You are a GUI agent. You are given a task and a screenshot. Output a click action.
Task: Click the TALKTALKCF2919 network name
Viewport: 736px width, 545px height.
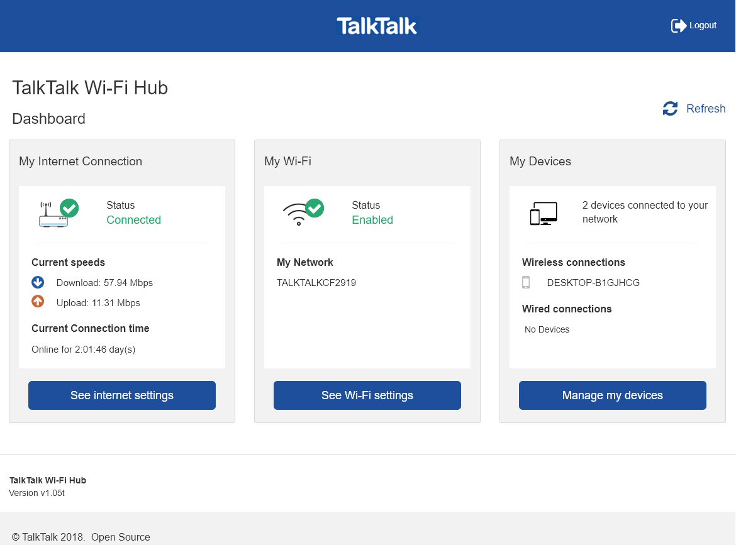pyautogui.click(x=316, y=283)
